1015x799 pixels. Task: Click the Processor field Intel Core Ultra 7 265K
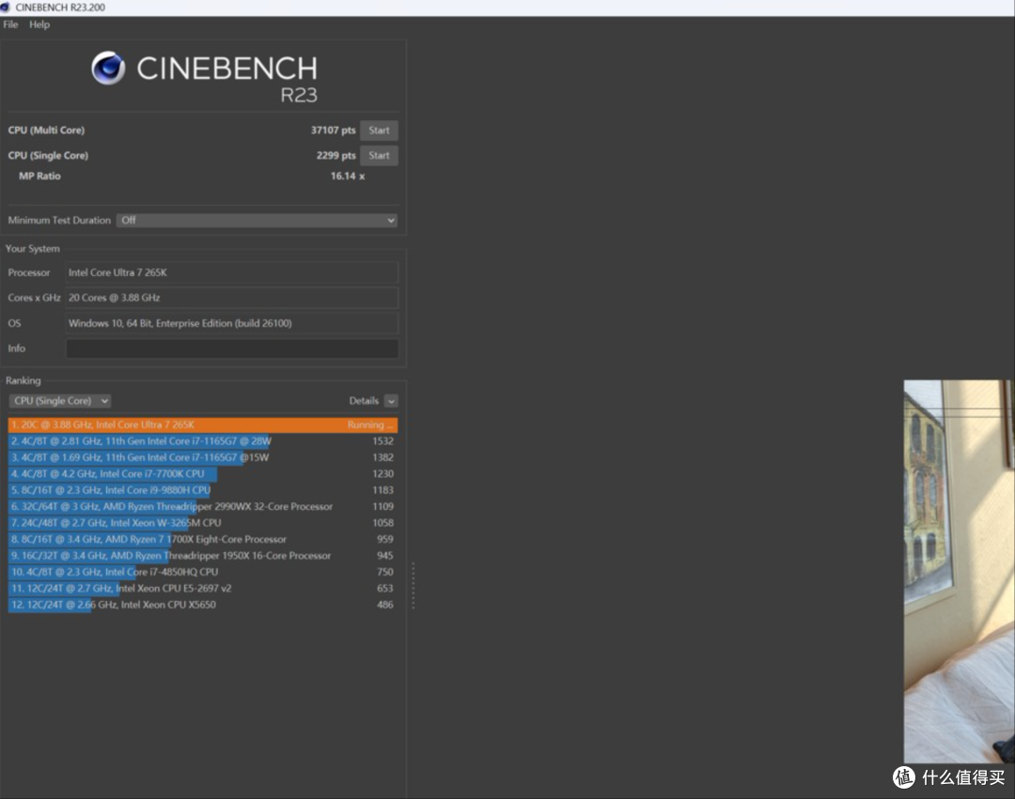232,273
